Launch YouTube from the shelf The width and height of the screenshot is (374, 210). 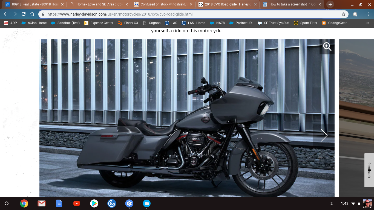[x=77, y=203]
